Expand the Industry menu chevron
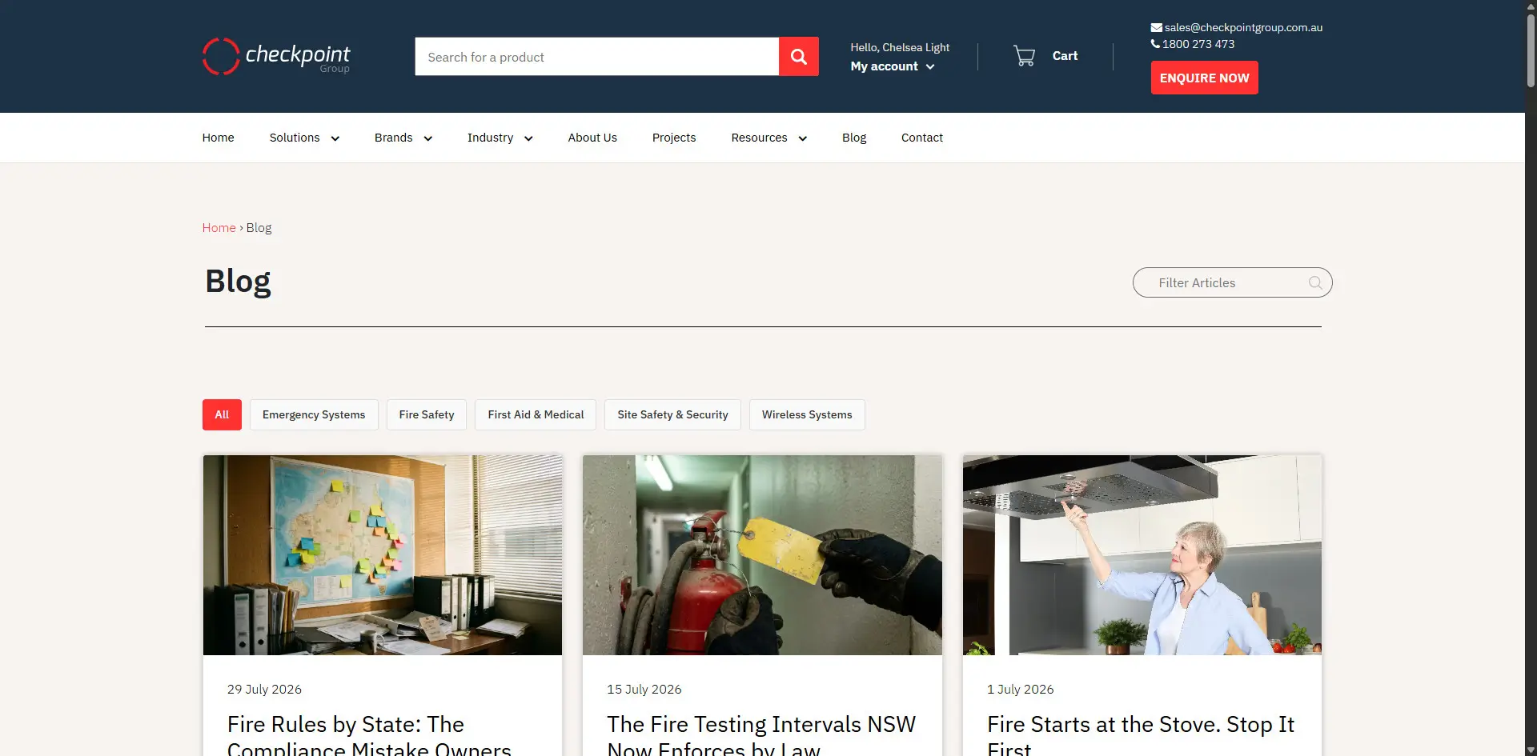The height and width of the screenshot is (756, 1537). tap(528, 138)
